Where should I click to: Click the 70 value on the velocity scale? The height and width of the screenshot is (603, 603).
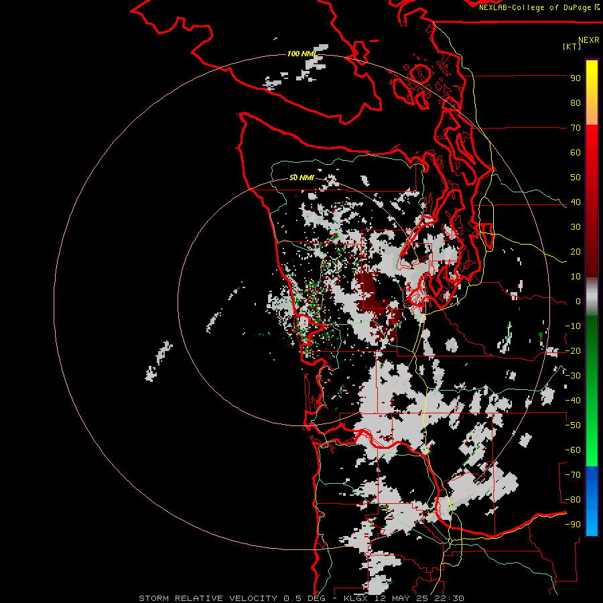point(576,128)
